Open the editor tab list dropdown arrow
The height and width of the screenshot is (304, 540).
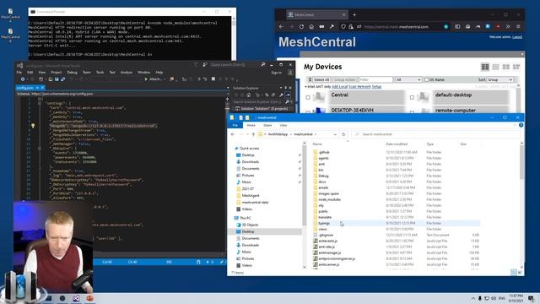[x=228, y=88]
